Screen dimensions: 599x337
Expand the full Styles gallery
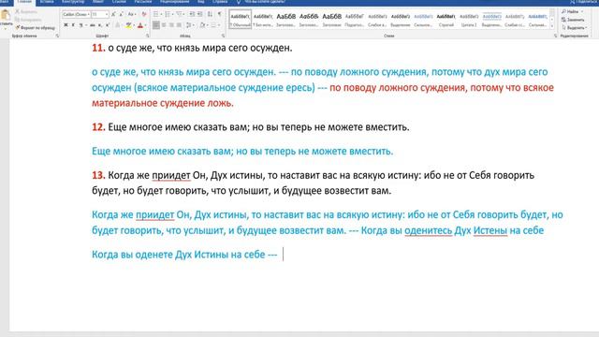552,26
